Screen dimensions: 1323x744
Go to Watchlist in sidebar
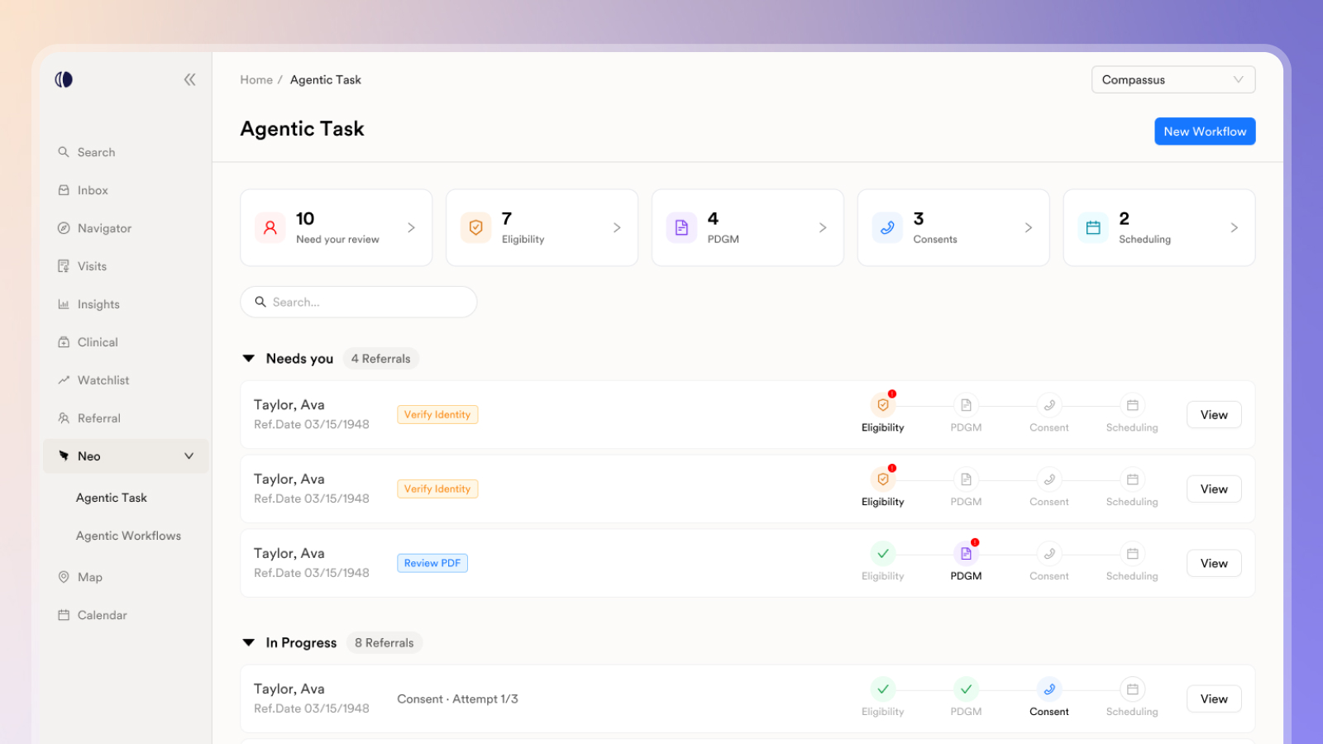point(103,380)
